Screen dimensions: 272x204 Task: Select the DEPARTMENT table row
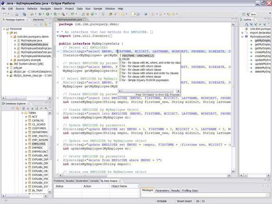[40, 132]
